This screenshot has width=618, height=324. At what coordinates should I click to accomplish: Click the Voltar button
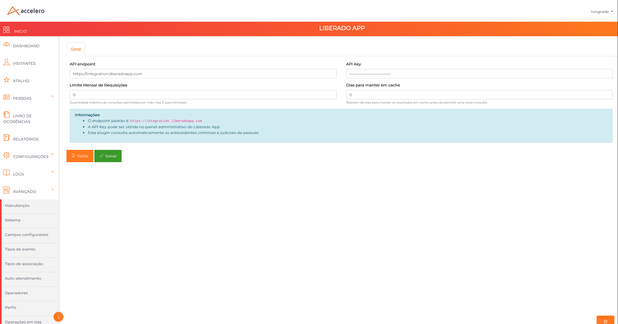click(x=80, y=156)
